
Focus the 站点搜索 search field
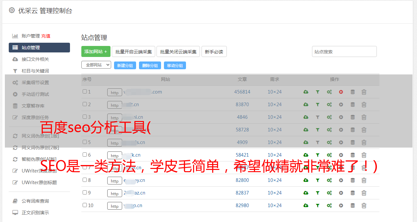tap(344, 52)
